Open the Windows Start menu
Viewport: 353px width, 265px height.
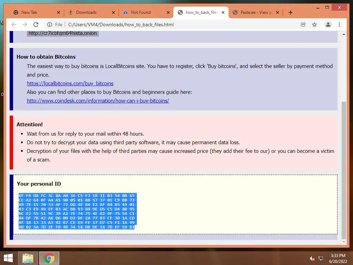tap(8, 258)
